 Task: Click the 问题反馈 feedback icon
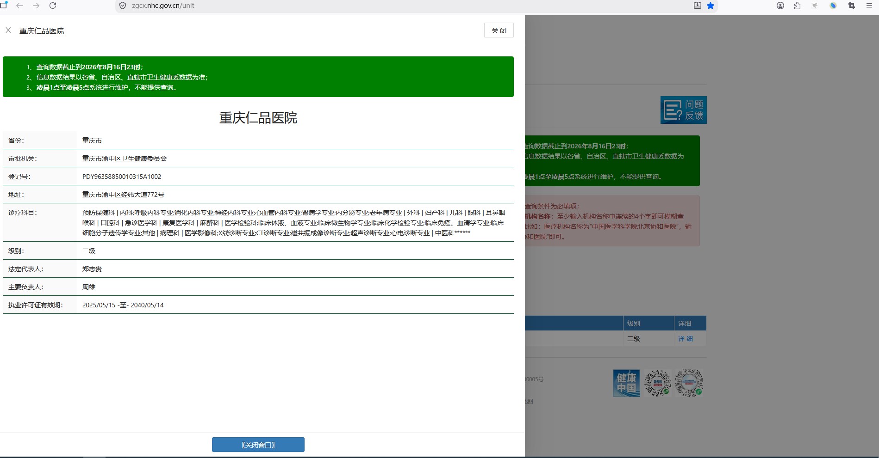(x=684, y=110)
